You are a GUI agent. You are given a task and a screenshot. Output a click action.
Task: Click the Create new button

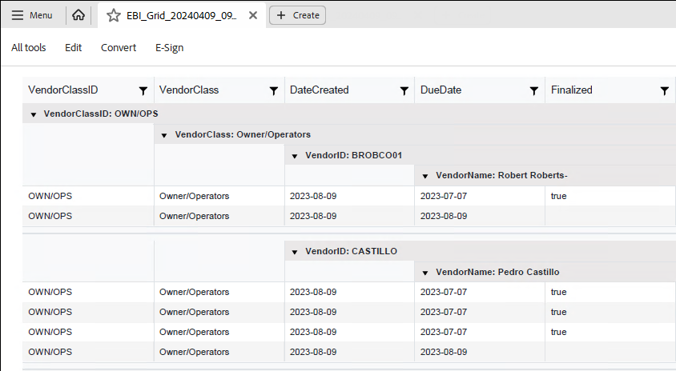coord(297,15)
